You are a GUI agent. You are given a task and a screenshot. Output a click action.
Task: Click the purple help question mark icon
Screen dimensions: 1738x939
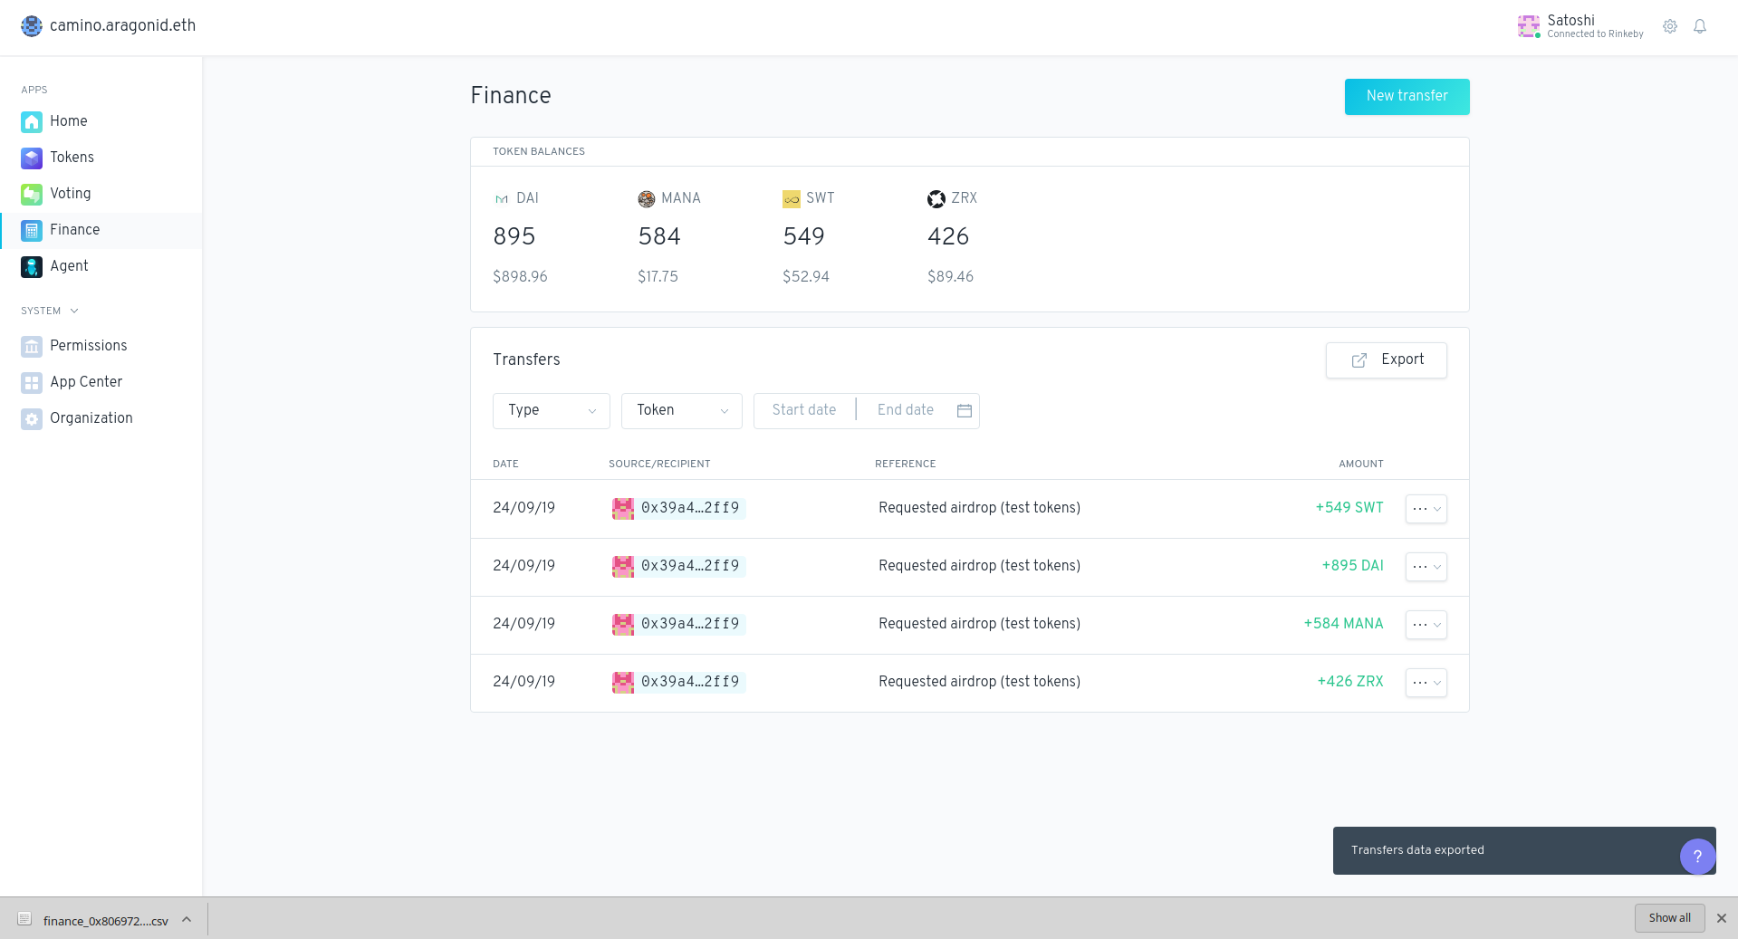pos(1696,856)
